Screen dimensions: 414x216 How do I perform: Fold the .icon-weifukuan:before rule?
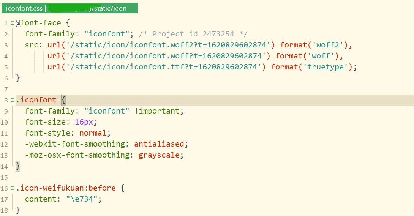13,188
